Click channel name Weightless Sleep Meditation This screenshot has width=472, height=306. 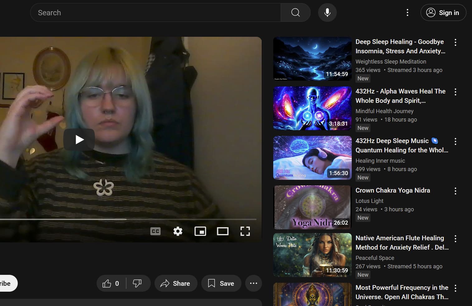[391, 62]
